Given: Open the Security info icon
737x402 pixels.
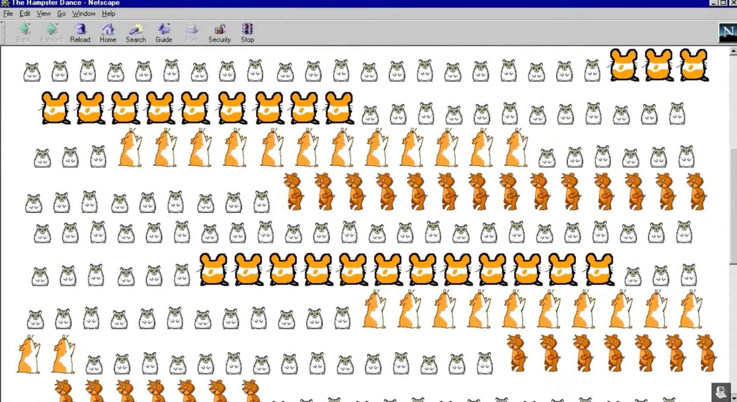Looking at the screenshot, I should [x=220, y=30].
